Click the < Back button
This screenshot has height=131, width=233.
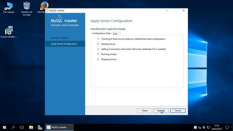(145, 111)
